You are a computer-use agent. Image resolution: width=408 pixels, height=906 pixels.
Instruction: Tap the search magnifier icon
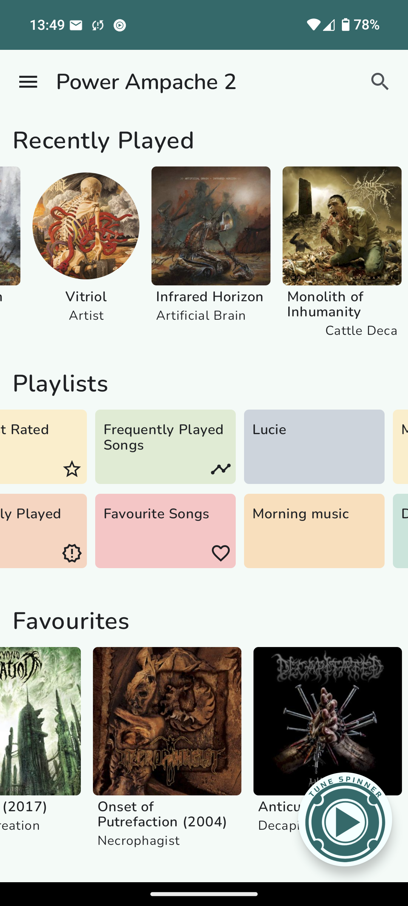379,82
